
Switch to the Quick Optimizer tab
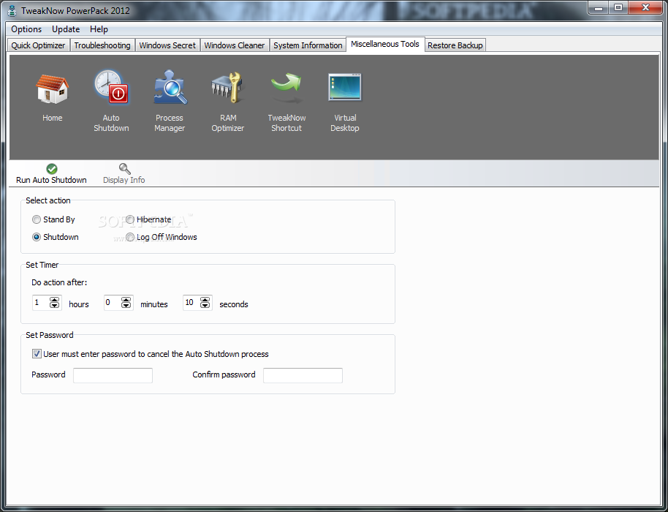coord(38,45)
